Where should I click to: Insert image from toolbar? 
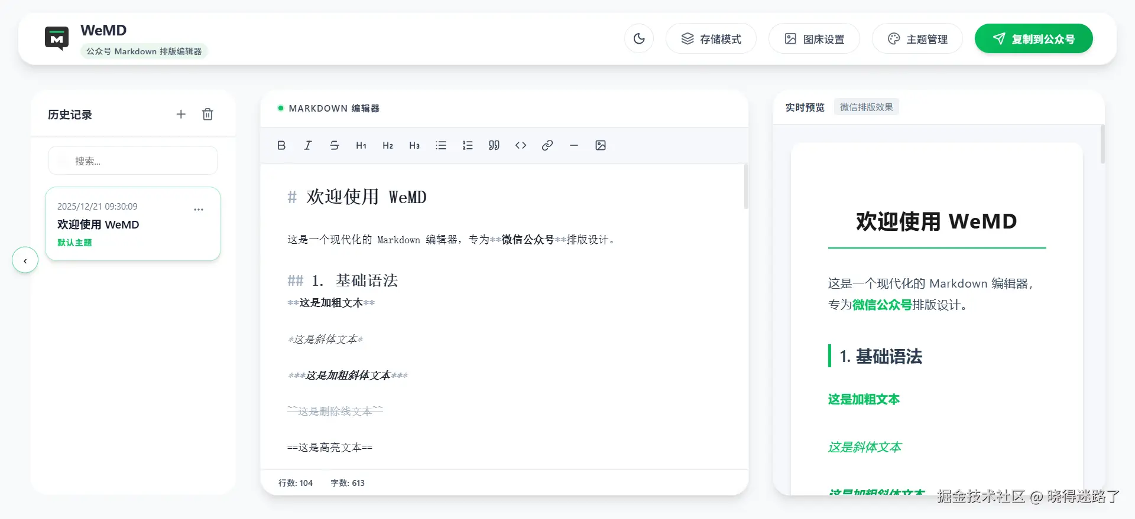pos(601,145)
